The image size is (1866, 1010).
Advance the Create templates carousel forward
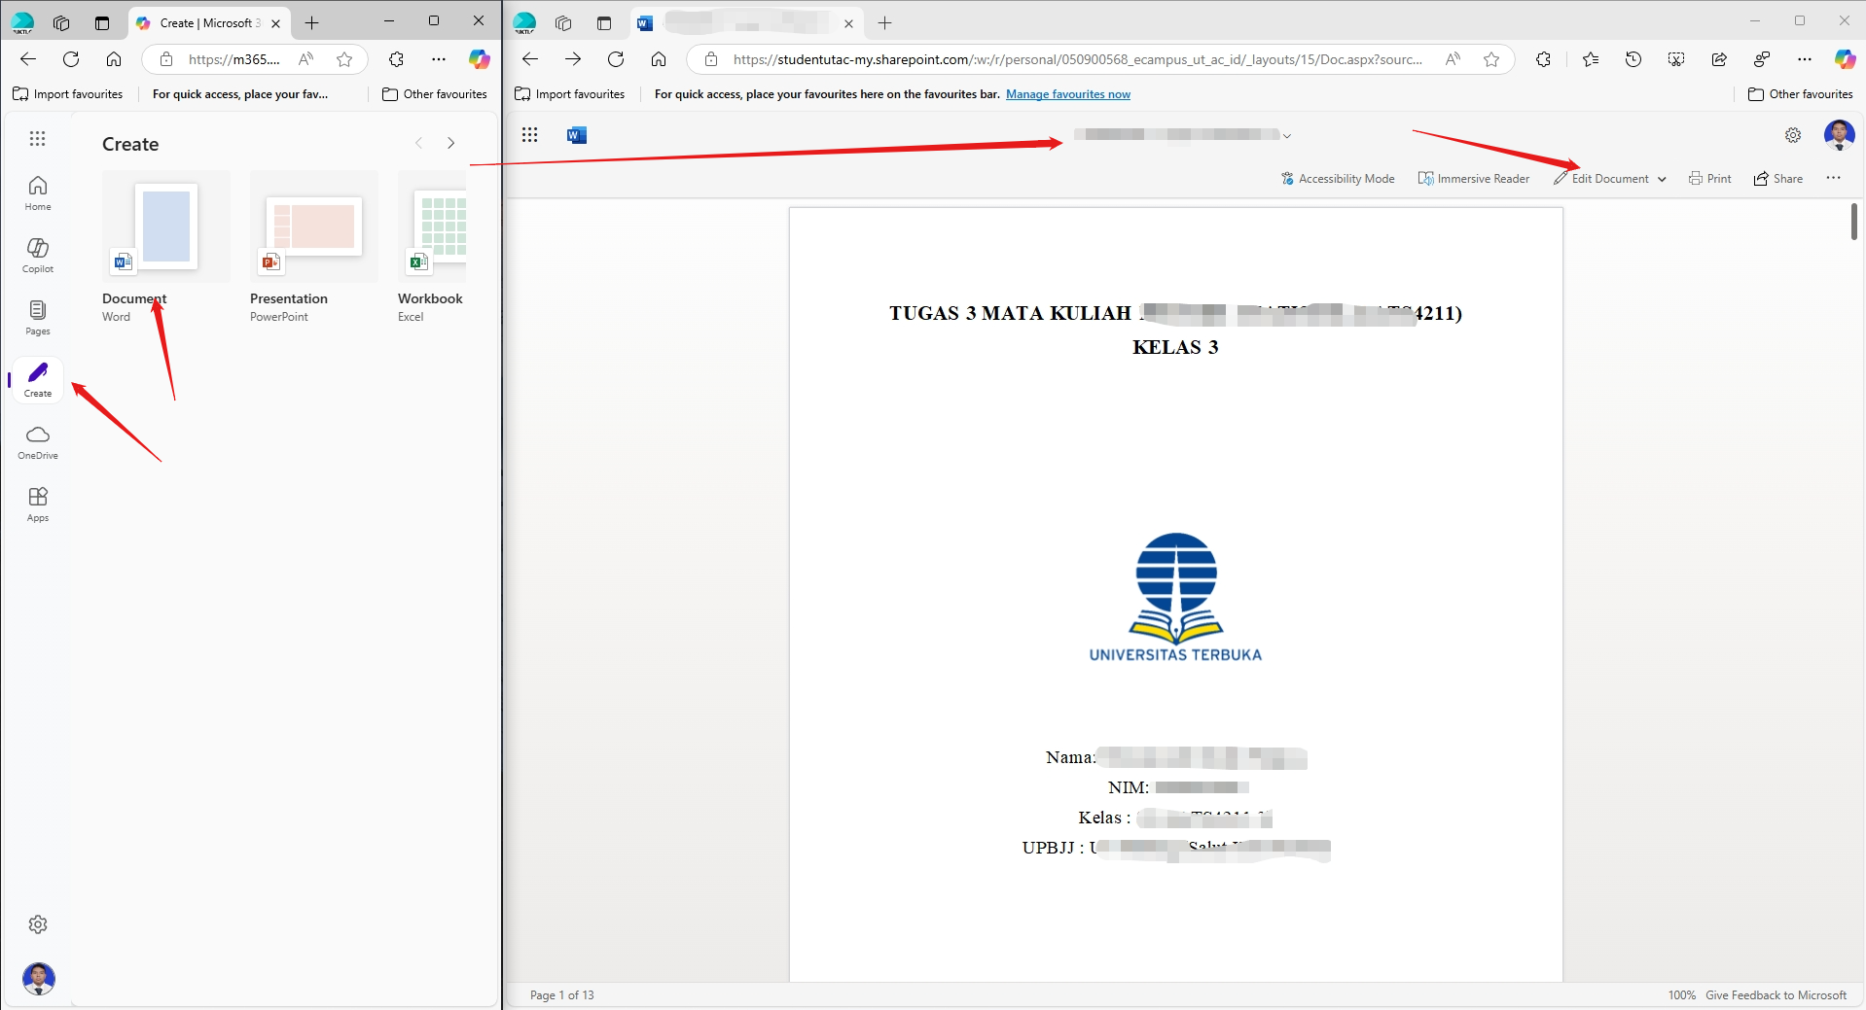tap(450, 143)
